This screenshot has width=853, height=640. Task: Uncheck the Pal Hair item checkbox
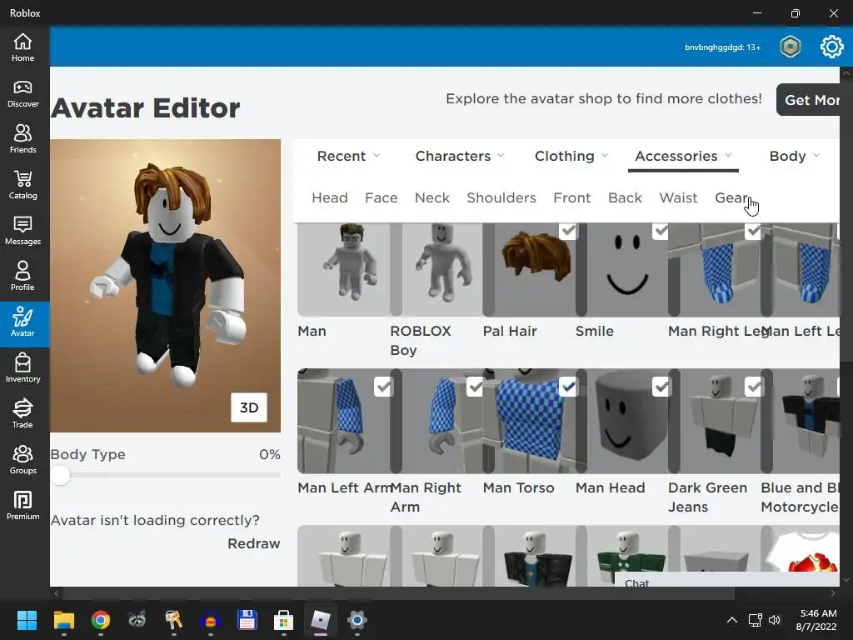pyautogui.click(x=568, y=231)
